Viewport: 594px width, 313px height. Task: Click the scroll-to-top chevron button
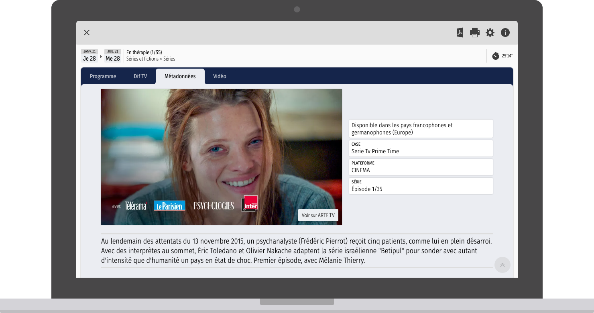(x=502, y=265)
